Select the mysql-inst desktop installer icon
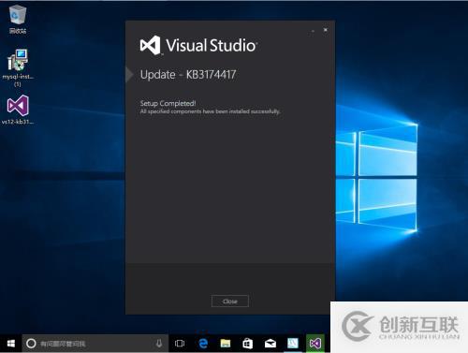The height and width of the screenshot is (353, 468). [x=18, y=67]
